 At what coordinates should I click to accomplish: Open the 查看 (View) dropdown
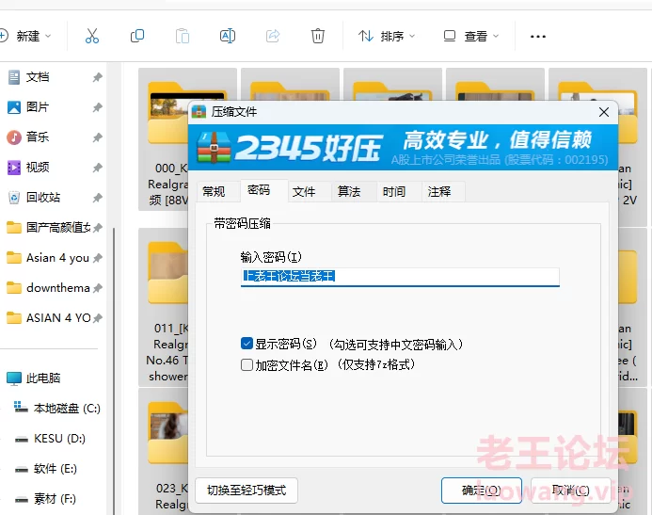pos(471,36)
